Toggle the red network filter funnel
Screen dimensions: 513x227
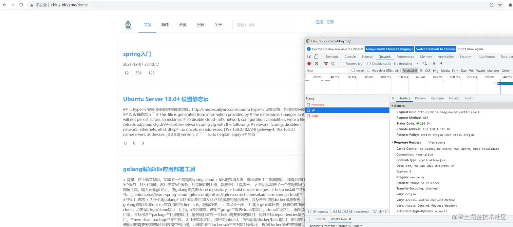326,64
